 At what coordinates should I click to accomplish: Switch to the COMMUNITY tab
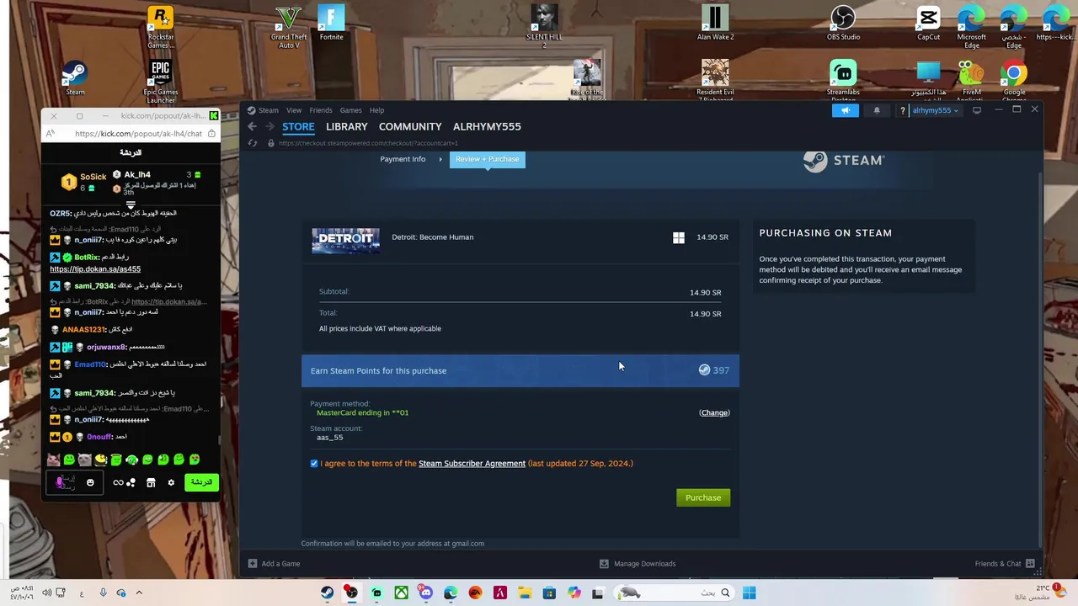[410, 126]
